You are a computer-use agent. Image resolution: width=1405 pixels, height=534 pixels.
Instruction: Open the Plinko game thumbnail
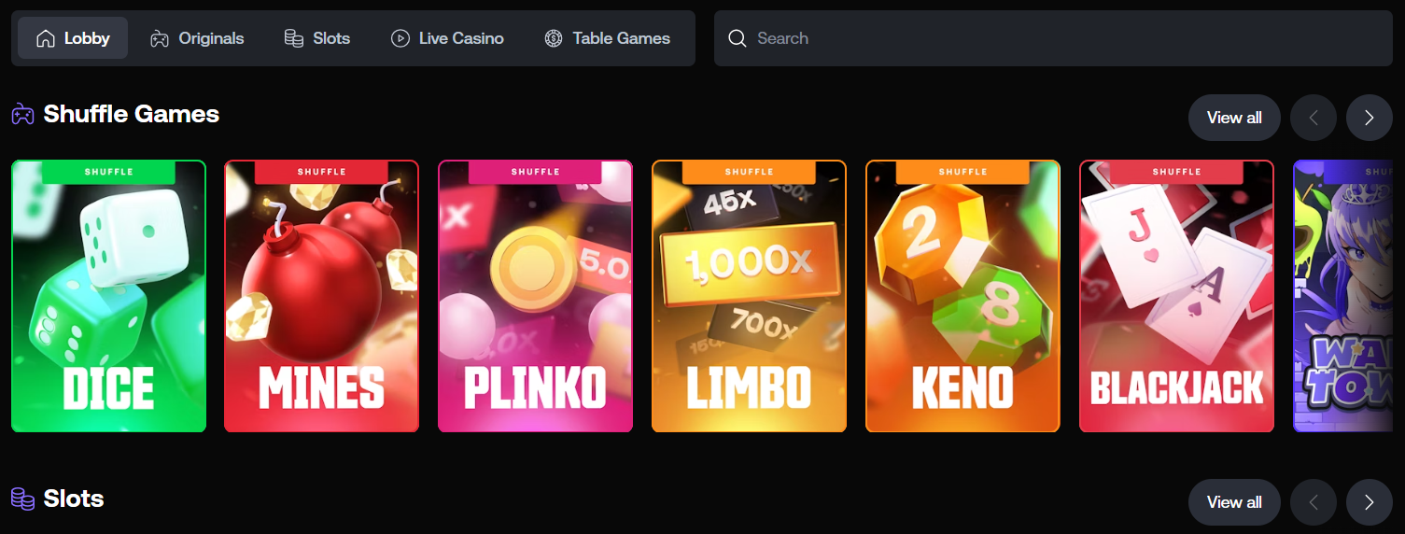536,297
